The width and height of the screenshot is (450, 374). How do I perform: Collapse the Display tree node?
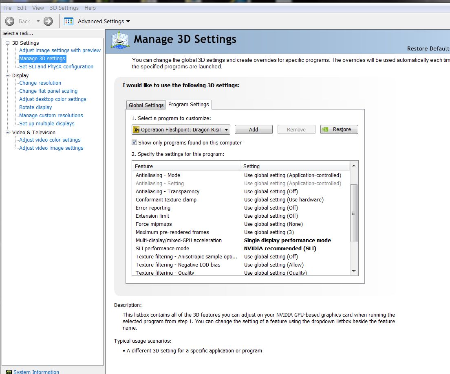coord(8,75)
